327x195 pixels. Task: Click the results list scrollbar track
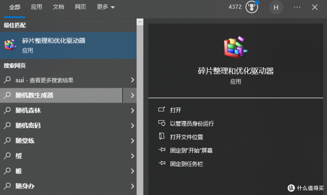pos(140,110)
